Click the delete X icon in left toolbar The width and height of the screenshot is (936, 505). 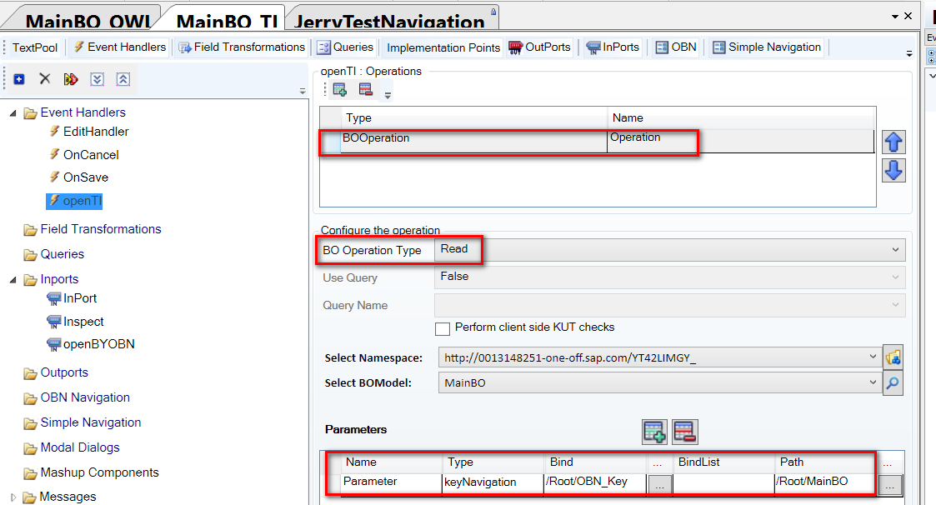[45, 79]
